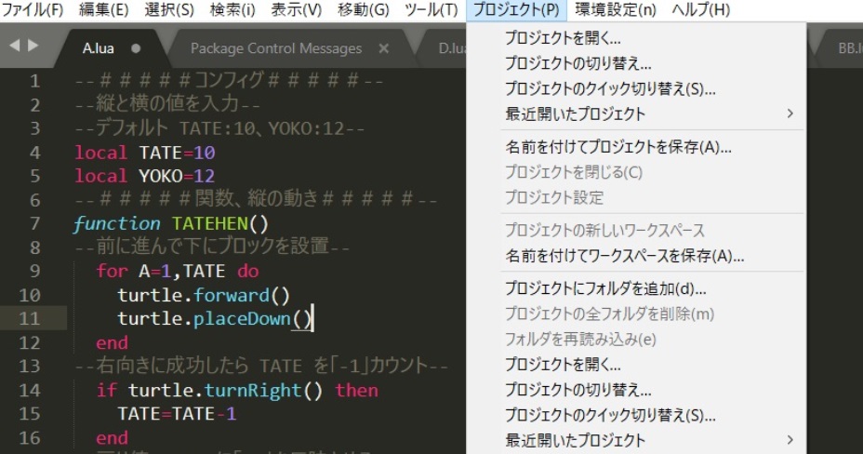Open the 検索(i) menu
The width and height of the screenshot is (863, 454).
[232, 9]
